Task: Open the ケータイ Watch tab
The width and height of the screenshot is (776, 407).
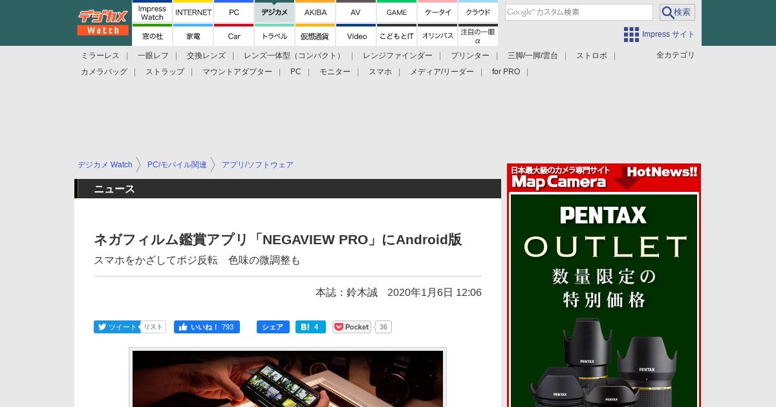Action: 438,12
